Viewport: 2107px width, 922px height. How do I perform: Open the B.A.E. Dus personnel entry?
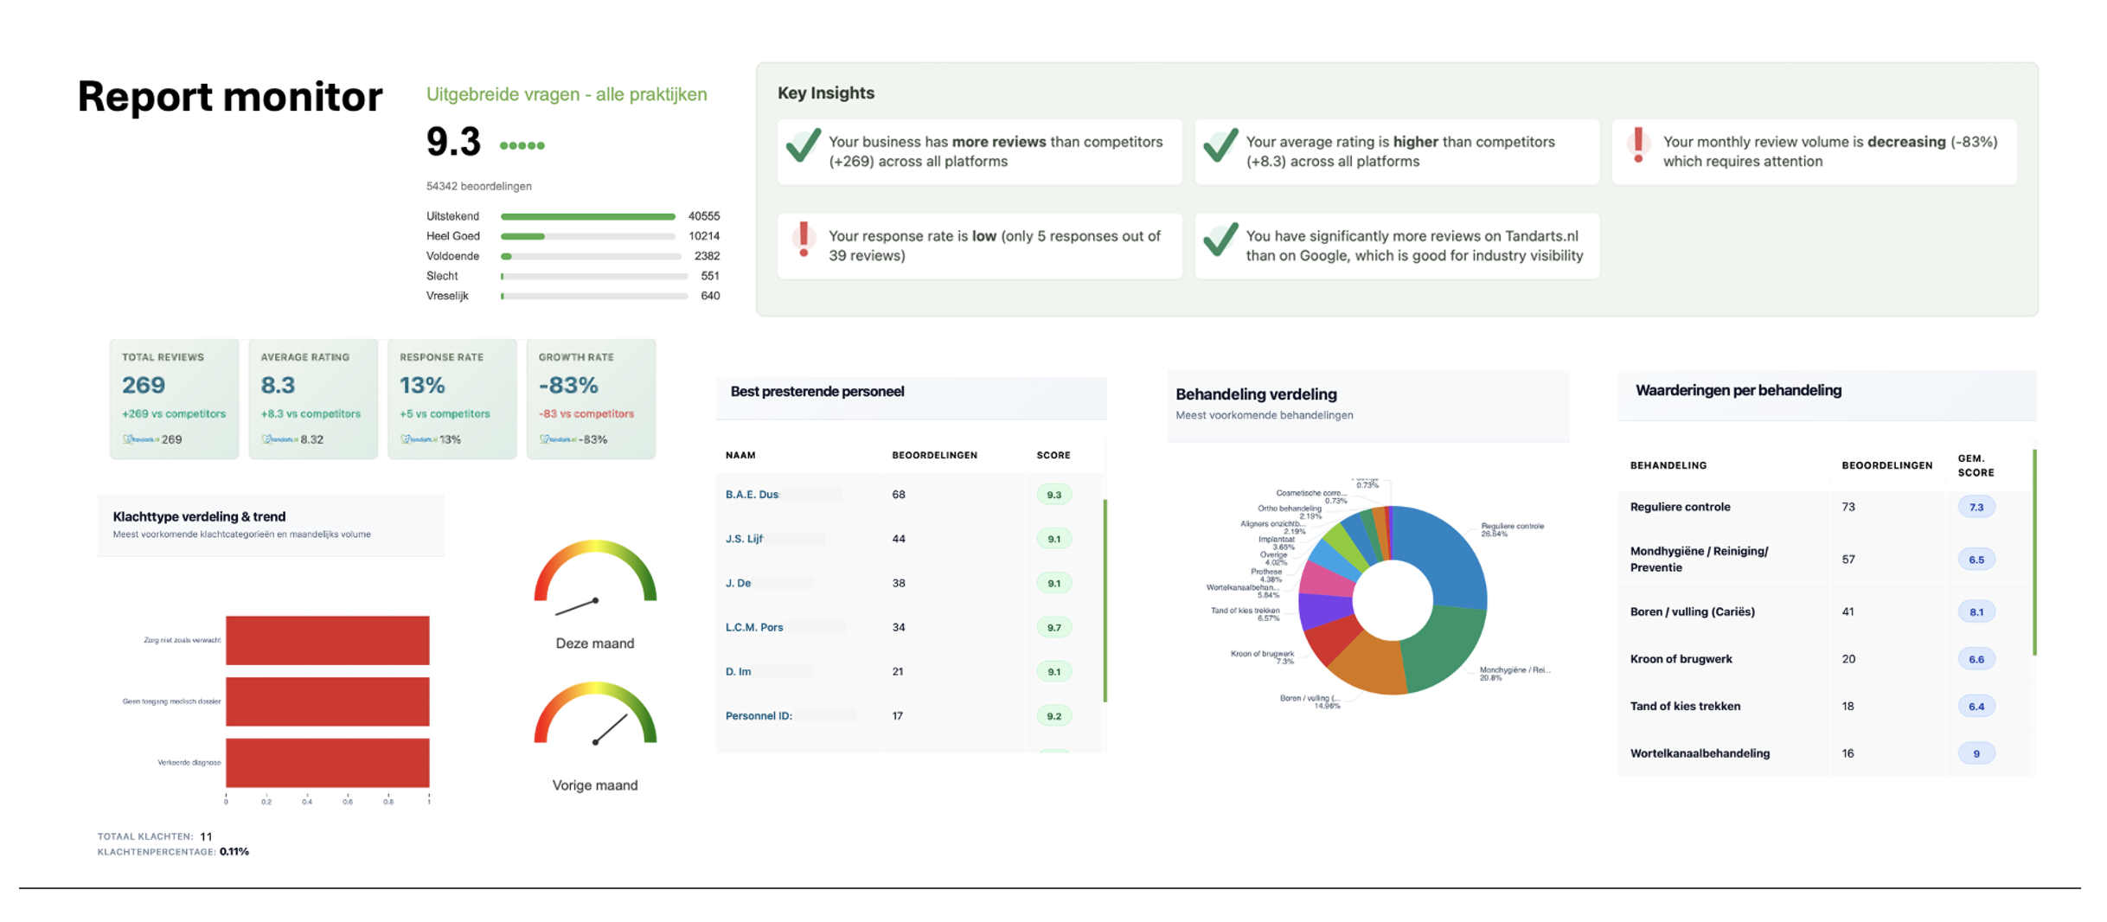752,495
